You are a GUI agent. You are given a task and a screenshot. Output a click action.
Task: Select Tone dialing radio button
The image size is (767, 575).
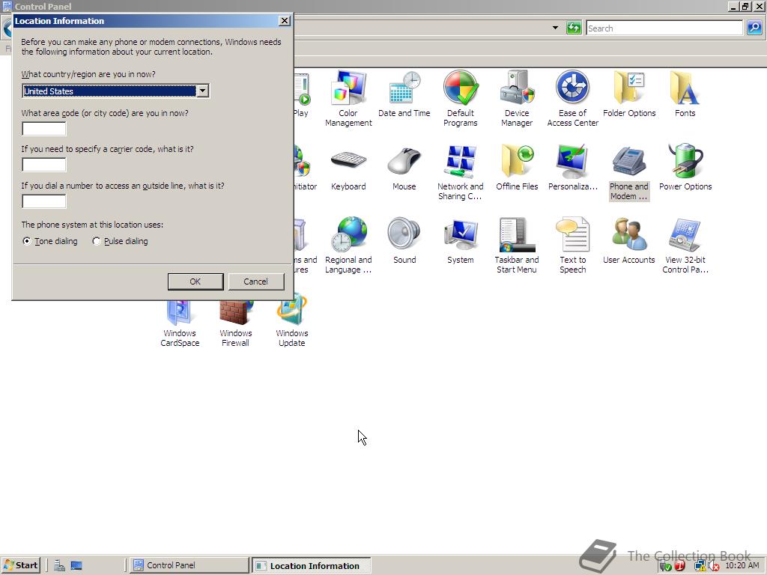[27, 241]
